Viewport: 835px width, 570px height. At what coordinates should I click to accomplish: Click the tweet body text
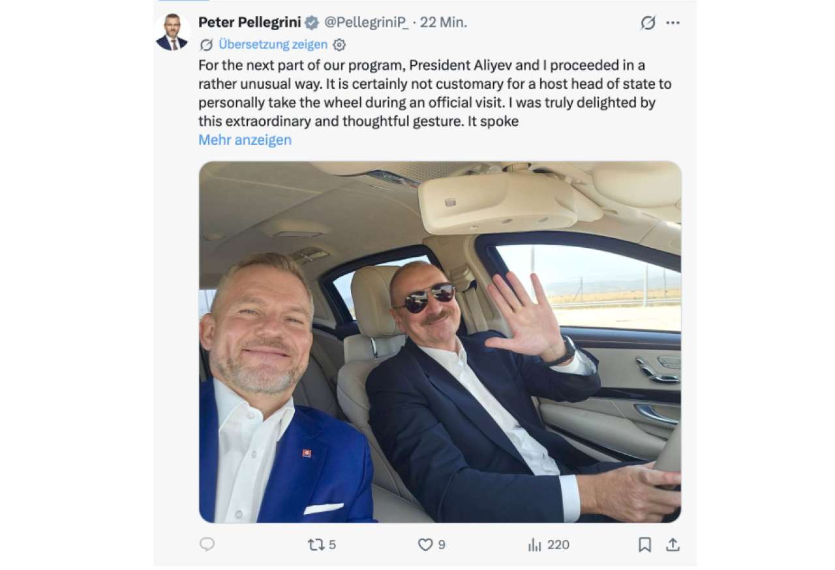point(435,93)
